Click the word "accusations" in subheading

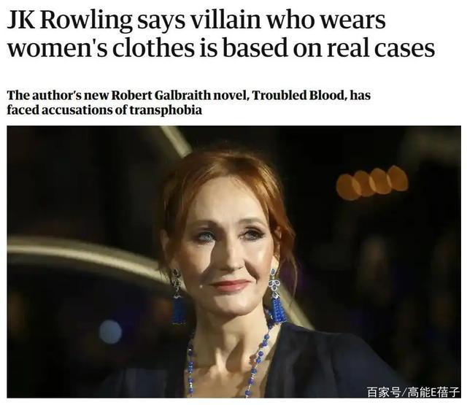[78, 110]
